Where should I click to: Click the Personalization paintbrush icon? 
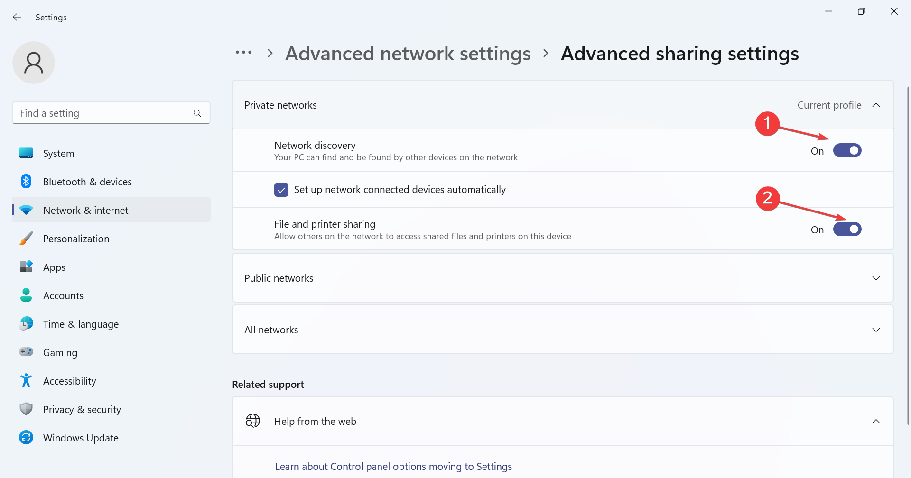coord(26,239)
